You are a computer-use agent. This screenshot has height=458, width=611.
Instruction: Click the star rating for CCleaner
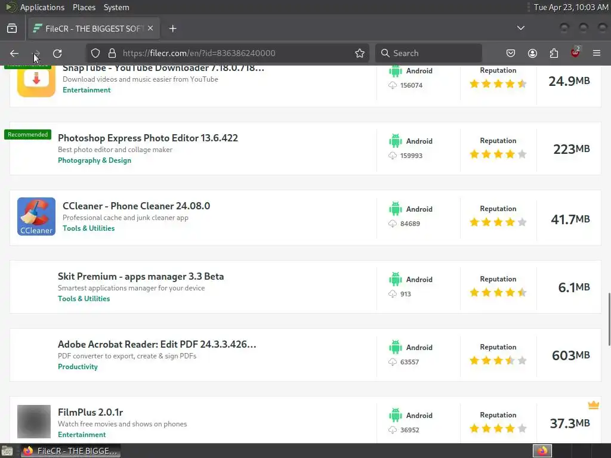point(498,222)
